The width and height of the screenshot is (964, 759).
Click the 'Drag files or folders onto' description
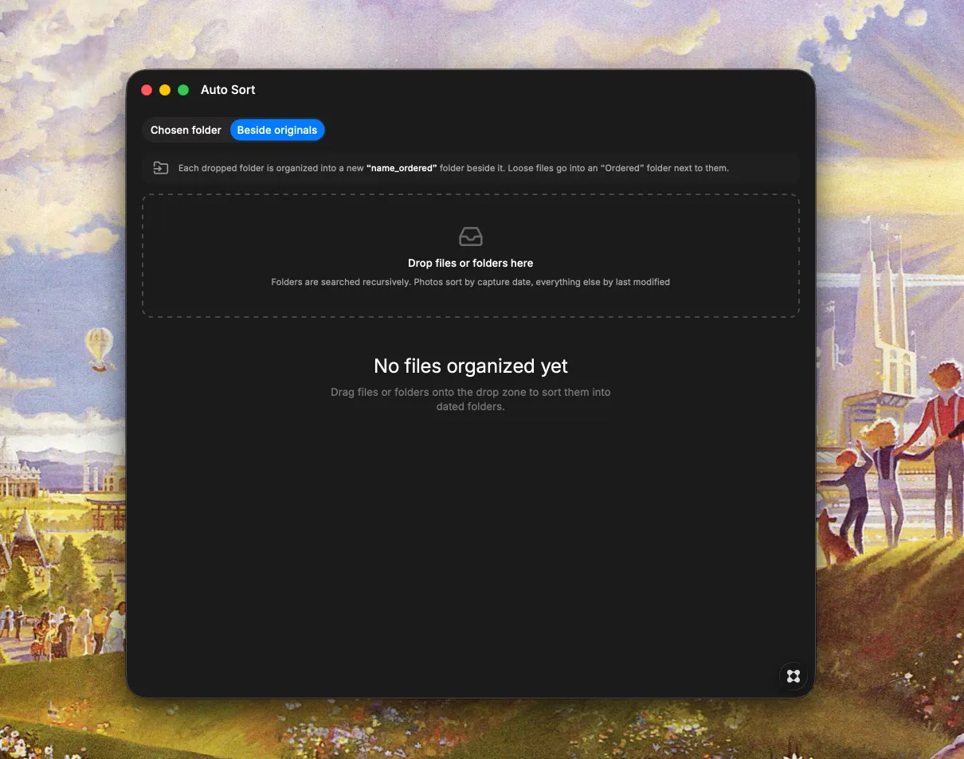coord(471,399)
